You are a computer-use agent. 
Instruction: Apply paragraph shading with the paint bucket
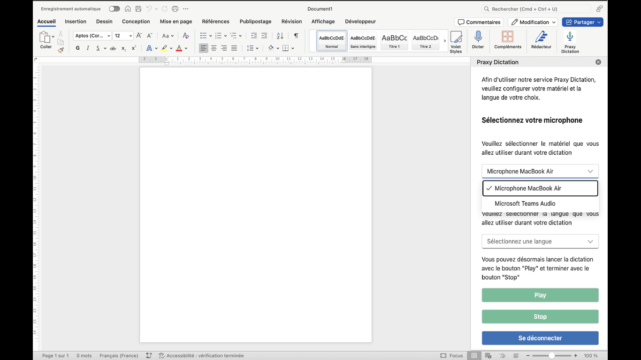click(x=271, y=48)
